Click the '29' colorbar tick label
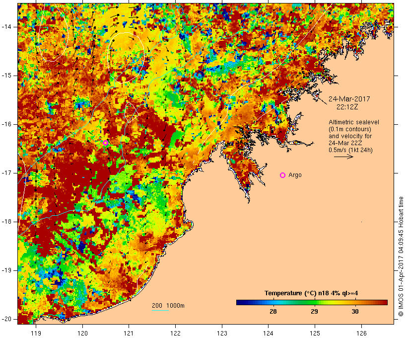Image resolution: width=407 pixels, height=338 pixels. [x=314, y=312]
